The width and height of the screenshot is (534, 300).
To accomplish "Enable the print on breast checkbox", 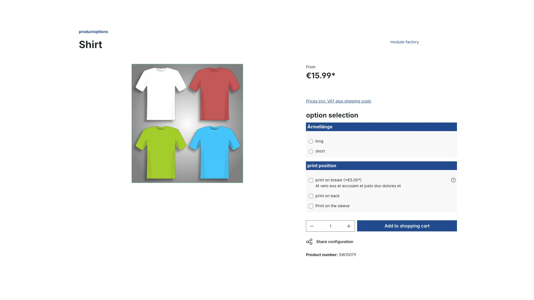I will click(311, 180).
